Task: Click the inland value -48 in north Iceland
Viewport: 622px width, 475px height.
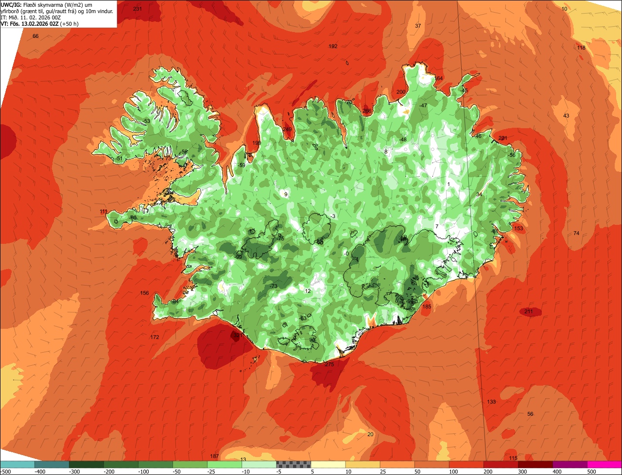Action: [403, 139]
